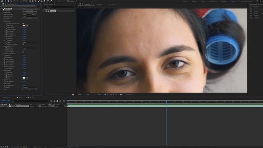Select the Puppet Pin tool

click(51, 1)
